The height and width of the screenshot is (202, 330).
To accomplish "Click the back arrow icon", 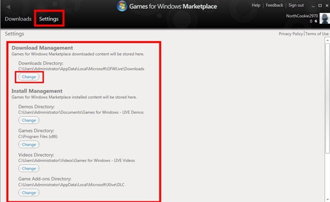I will click(8, 7).
